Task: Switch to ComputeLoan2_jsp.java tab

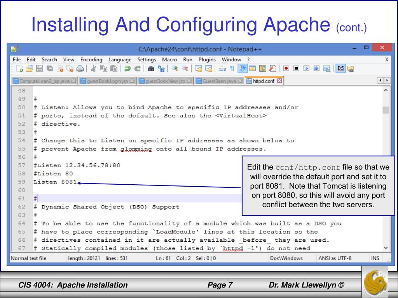Action: tap(44, 81)
